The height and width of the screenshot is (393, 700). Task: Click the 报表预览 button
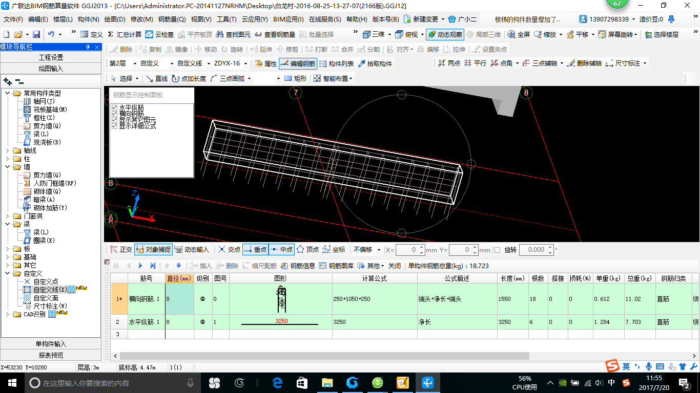pyautogui.click(x=51, y=355)
